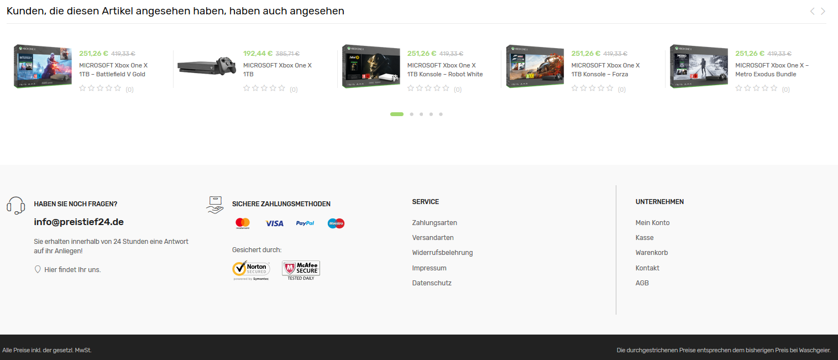Open AGB link
This screenshot has height=360, width=838.
click(x=642, y=283)
